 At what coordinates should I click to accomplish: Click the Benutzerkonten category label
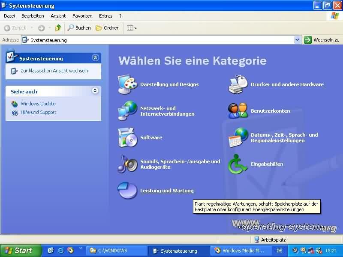pyautogui.click(x=270, y=111)
